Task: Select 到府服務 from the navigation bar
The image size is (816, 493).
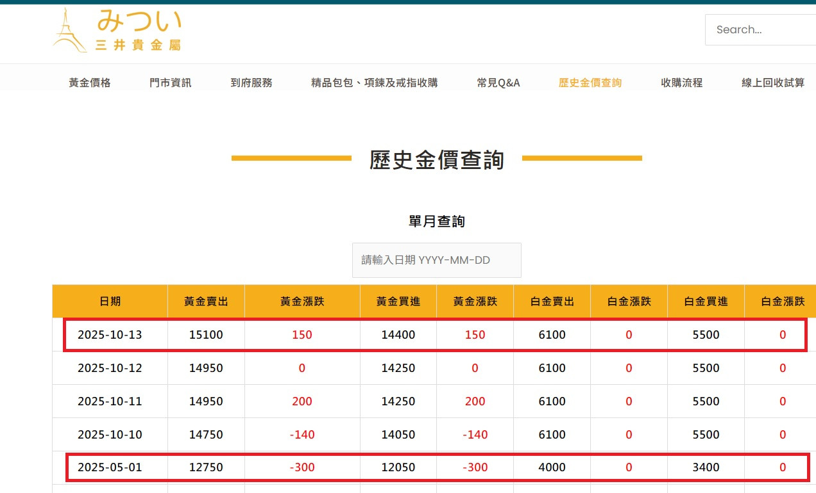Action: (251, 83)
